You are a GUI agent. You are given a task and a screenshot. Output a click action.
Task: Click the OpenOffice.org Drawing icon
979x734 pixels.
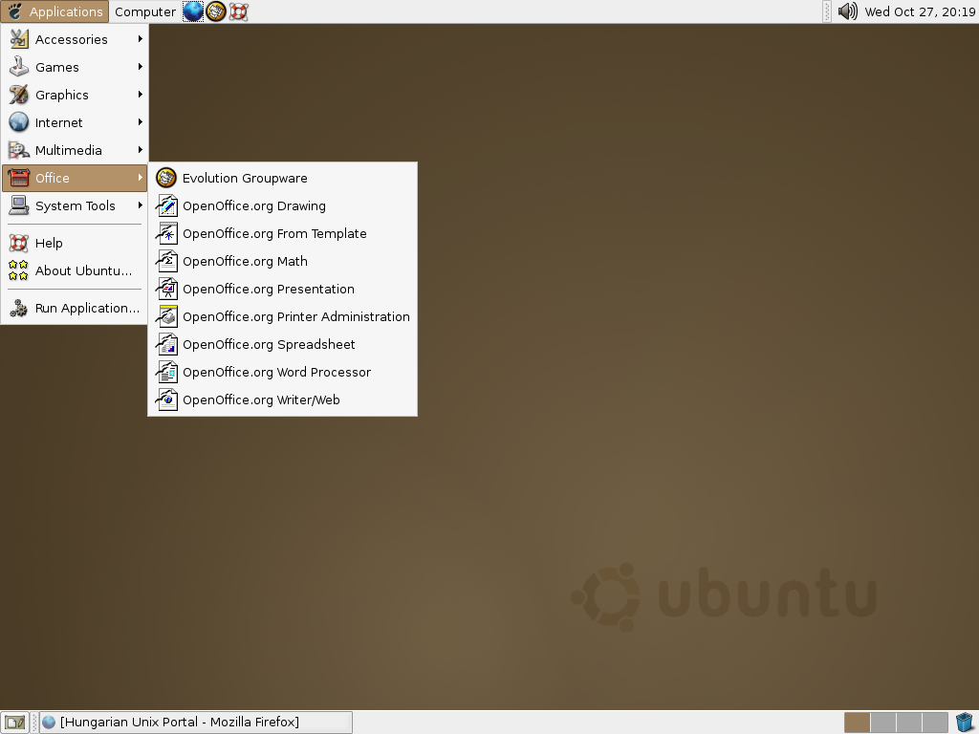pos(166,205)
